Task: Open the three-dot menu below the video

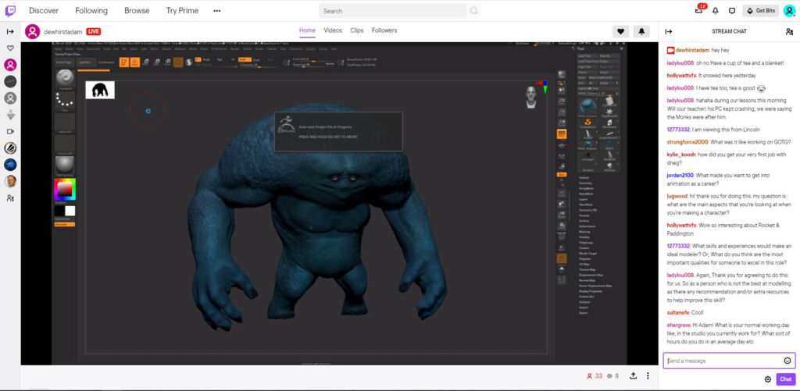Action: point(648,375)
